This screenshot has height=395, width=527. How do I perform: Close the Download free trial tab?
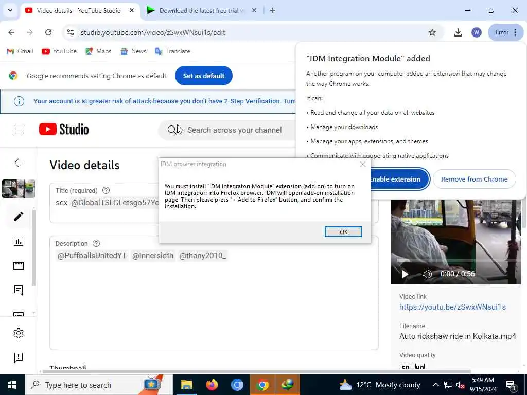point(254,10)
